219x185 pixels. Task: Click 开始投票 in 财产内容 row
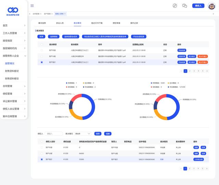pyautogui.click(x=182, y=50)
